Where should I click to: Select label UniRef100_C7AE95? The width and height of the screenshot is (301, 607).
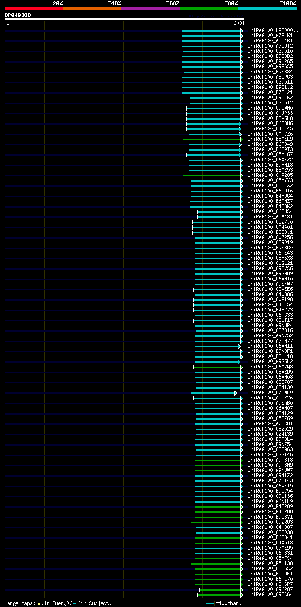pyautogui.click(x=270, y=548)
